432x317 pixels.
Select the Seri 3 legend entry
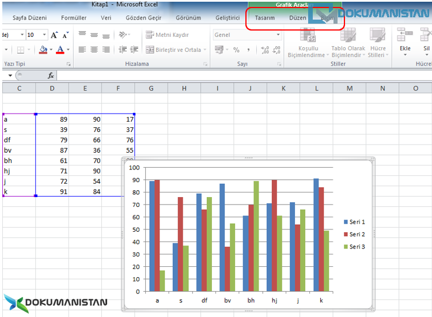click(354, 247)
